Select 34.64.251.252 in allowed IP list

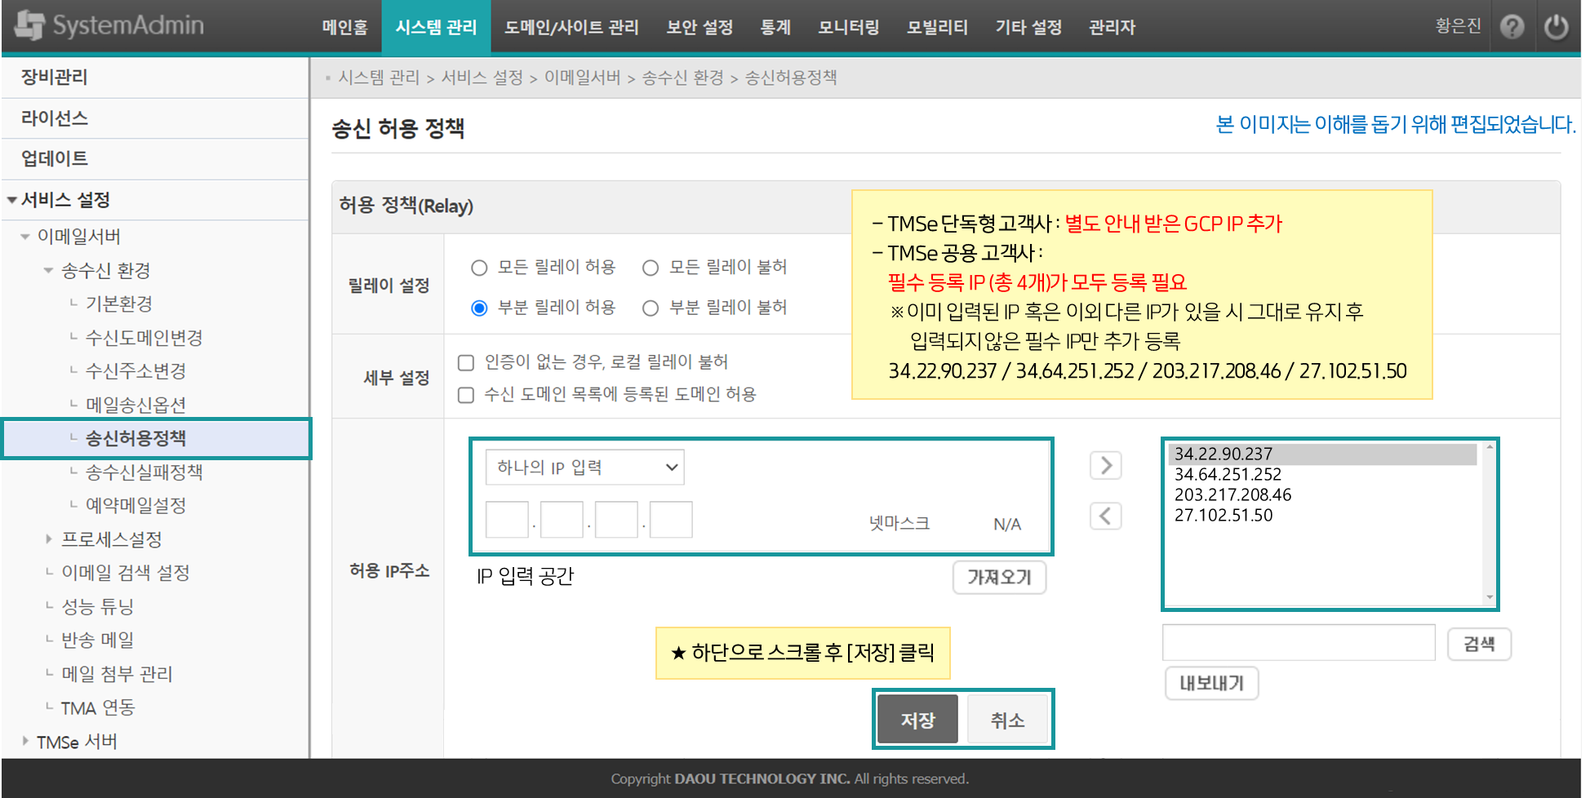1228,475
